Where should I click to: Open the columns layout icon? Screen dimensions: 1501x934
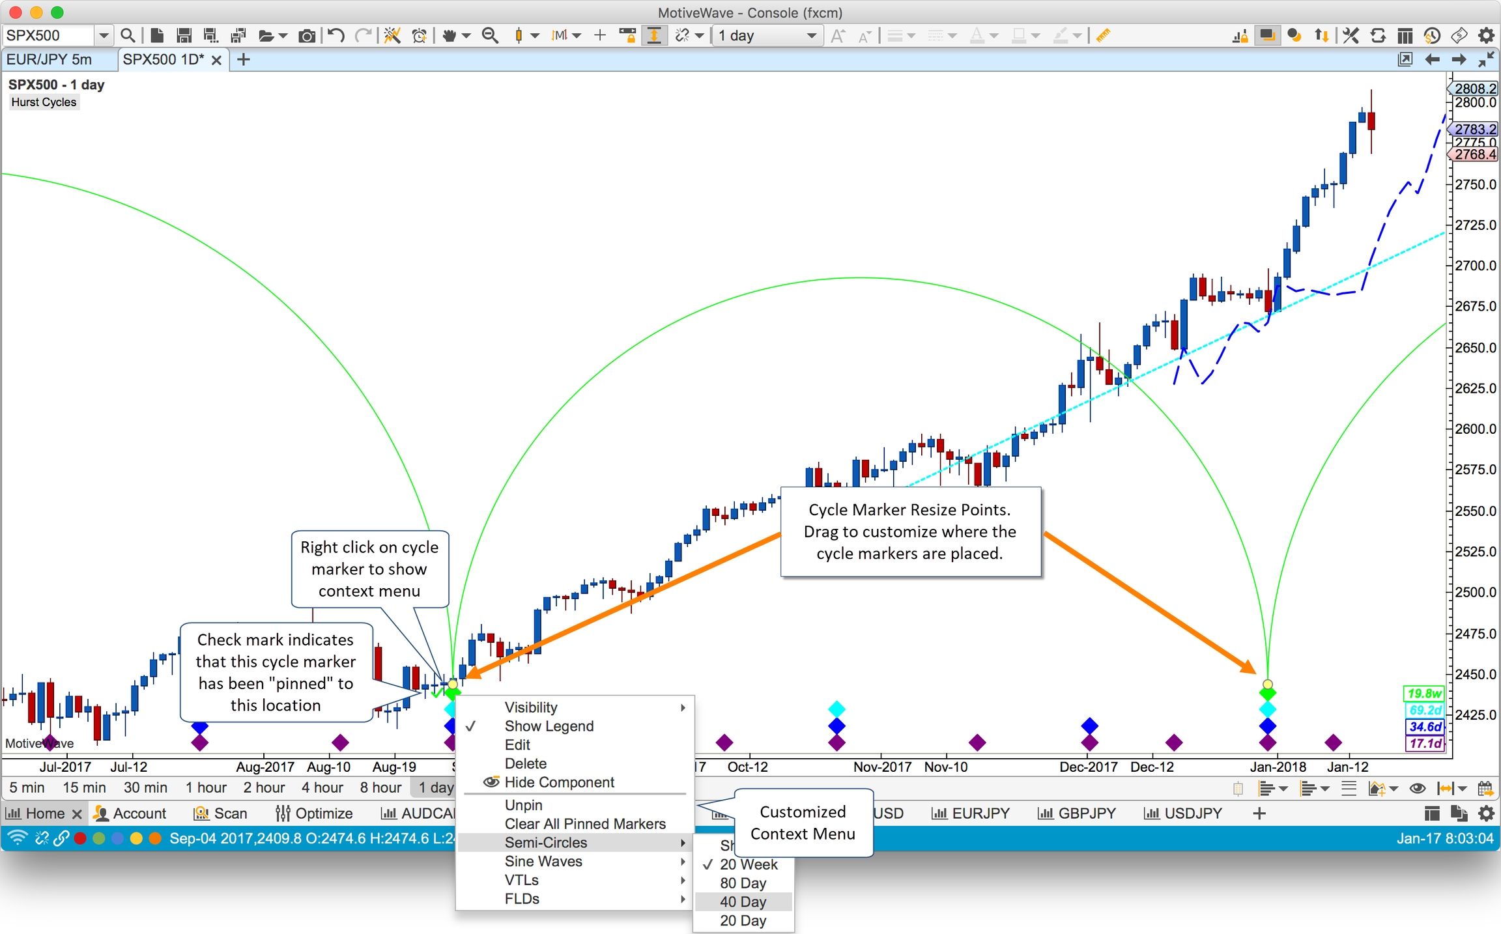click(x=1405, y=35)
